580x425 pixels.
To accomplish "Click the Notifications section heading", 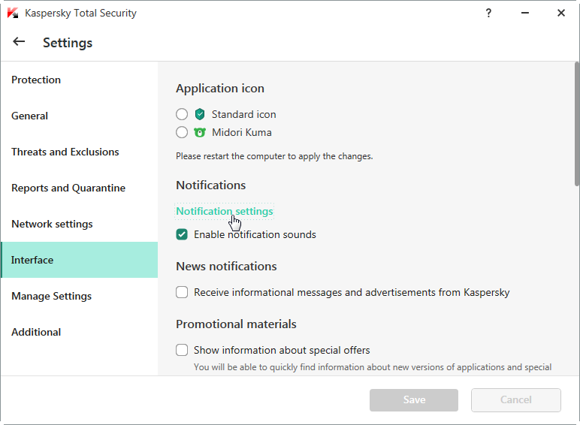I will point(210,185).
